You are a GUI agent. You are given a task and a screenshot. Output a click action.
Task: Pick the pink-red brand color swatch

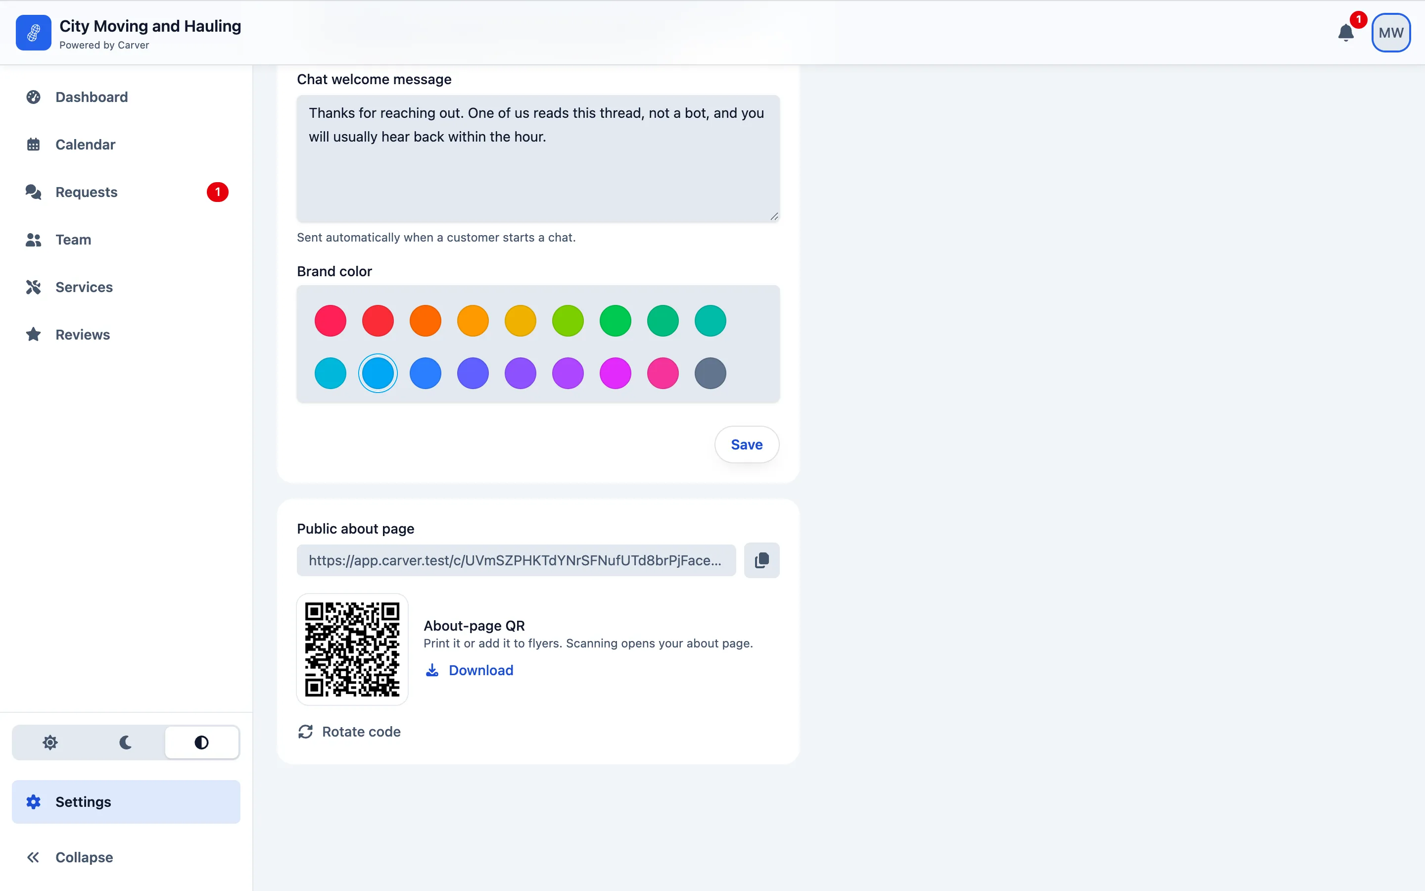[x=331, y=321]
